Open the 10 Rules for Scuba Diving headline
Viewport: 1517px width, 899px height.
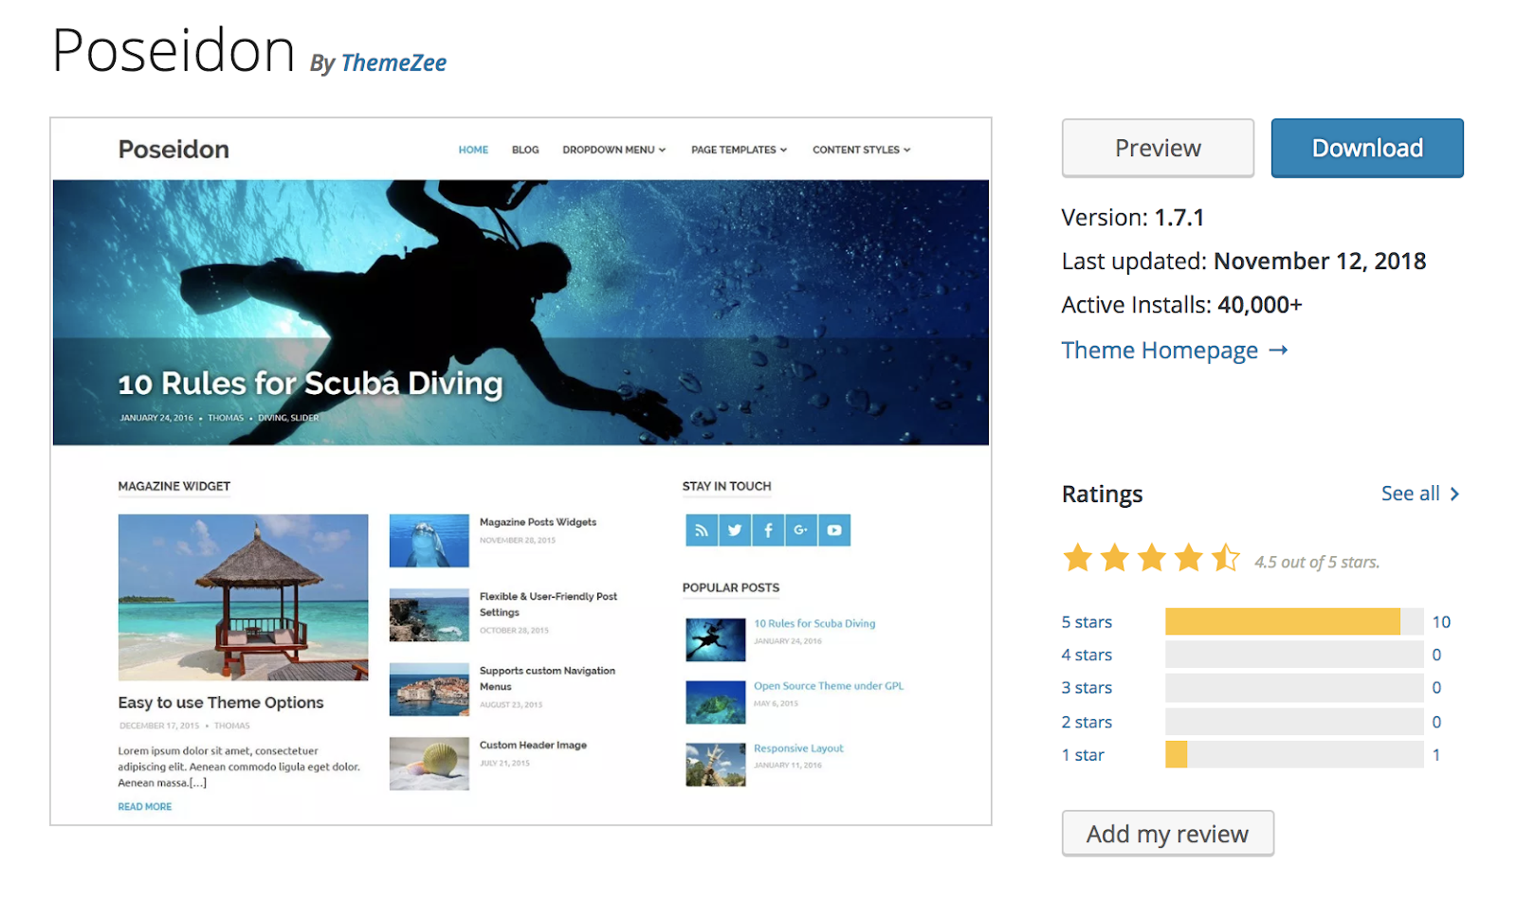310,384
